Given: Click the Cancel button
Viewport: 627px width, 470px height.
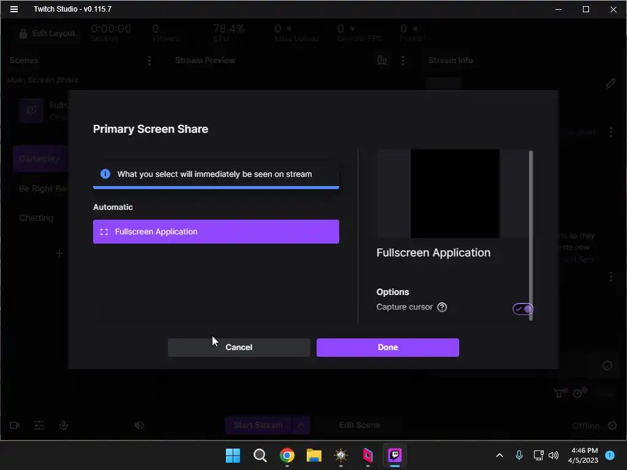Looking at the screenshot, I should pyautogui.click(x=239, y=348).
